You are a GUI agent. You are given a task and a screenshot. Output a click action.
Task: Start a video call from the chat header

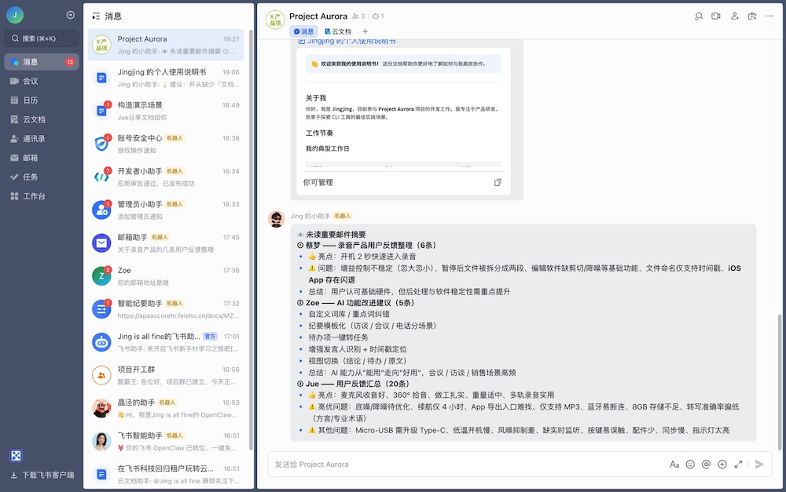(718, 16)
